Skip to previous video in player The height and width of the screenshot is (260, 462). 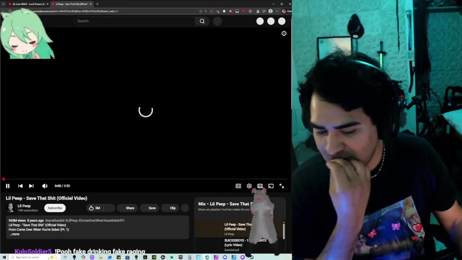[20, 186]
